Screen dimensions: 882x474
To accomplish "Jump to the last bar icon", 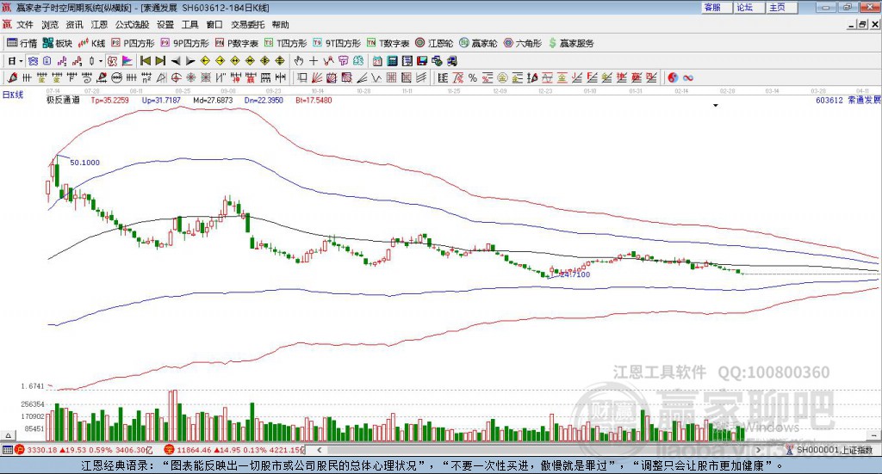I will click(160, 61).
